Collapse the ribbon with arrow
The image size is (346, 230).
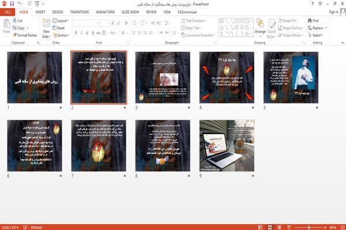click(342, 43)
